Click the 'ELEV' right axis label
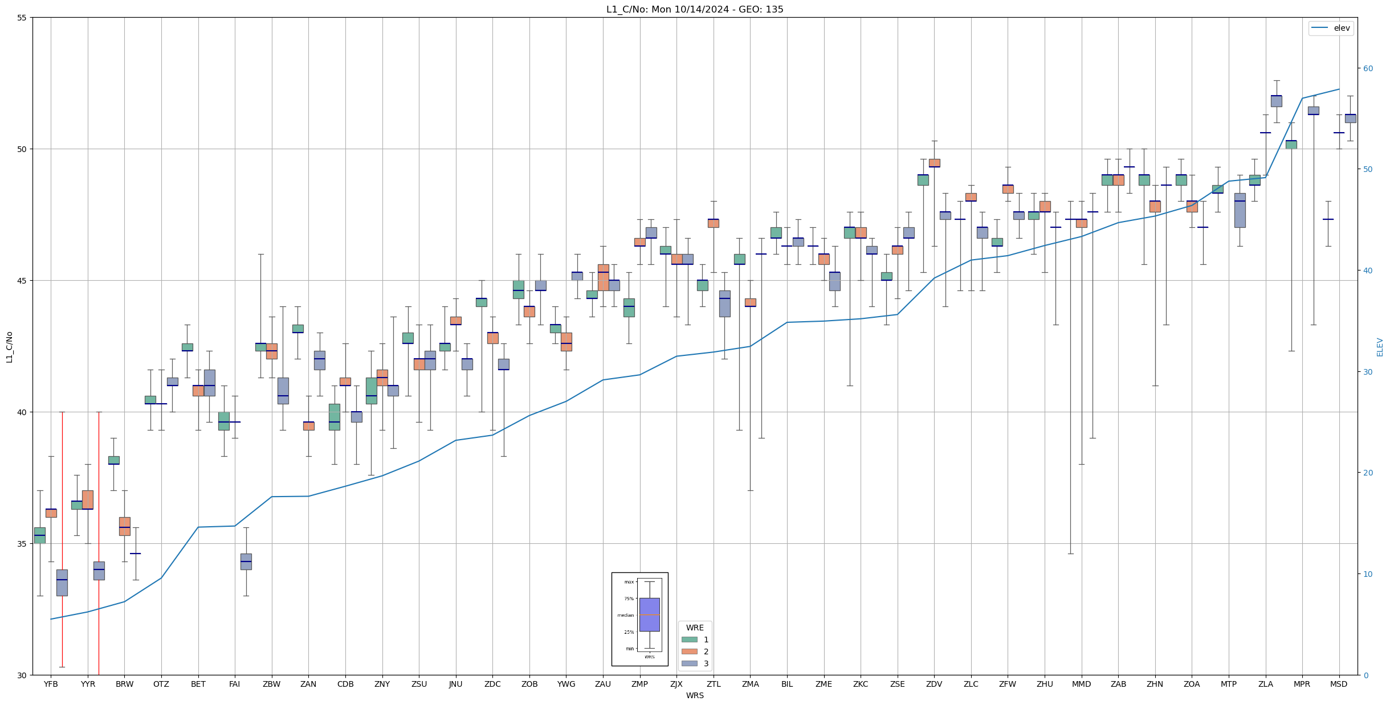 [x=1380, y=347]
